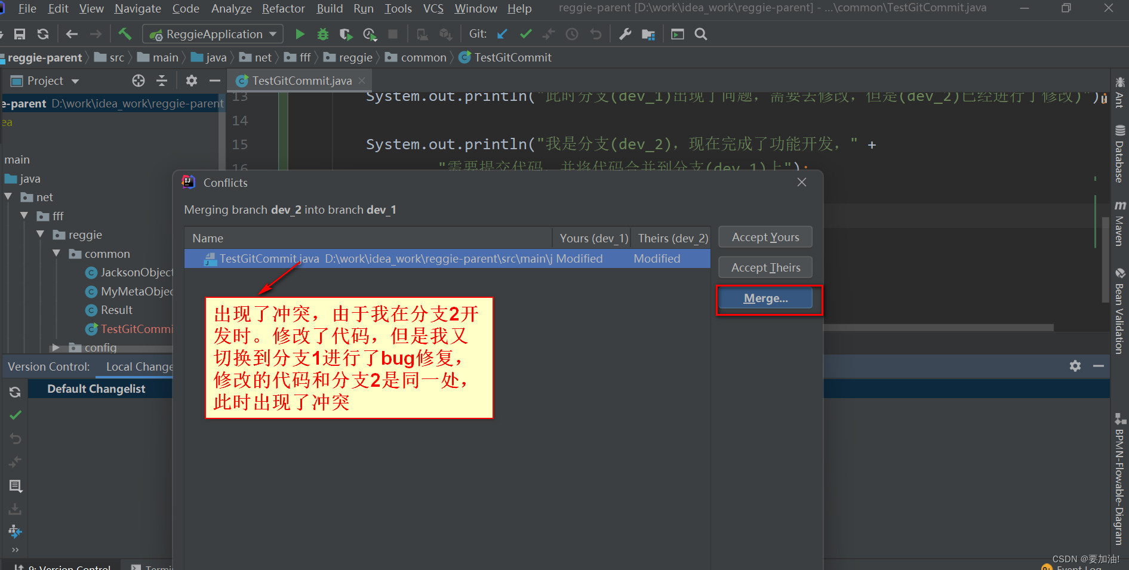Click the Accept Theirs button
1129x570 pixels.
click(765, 267)
